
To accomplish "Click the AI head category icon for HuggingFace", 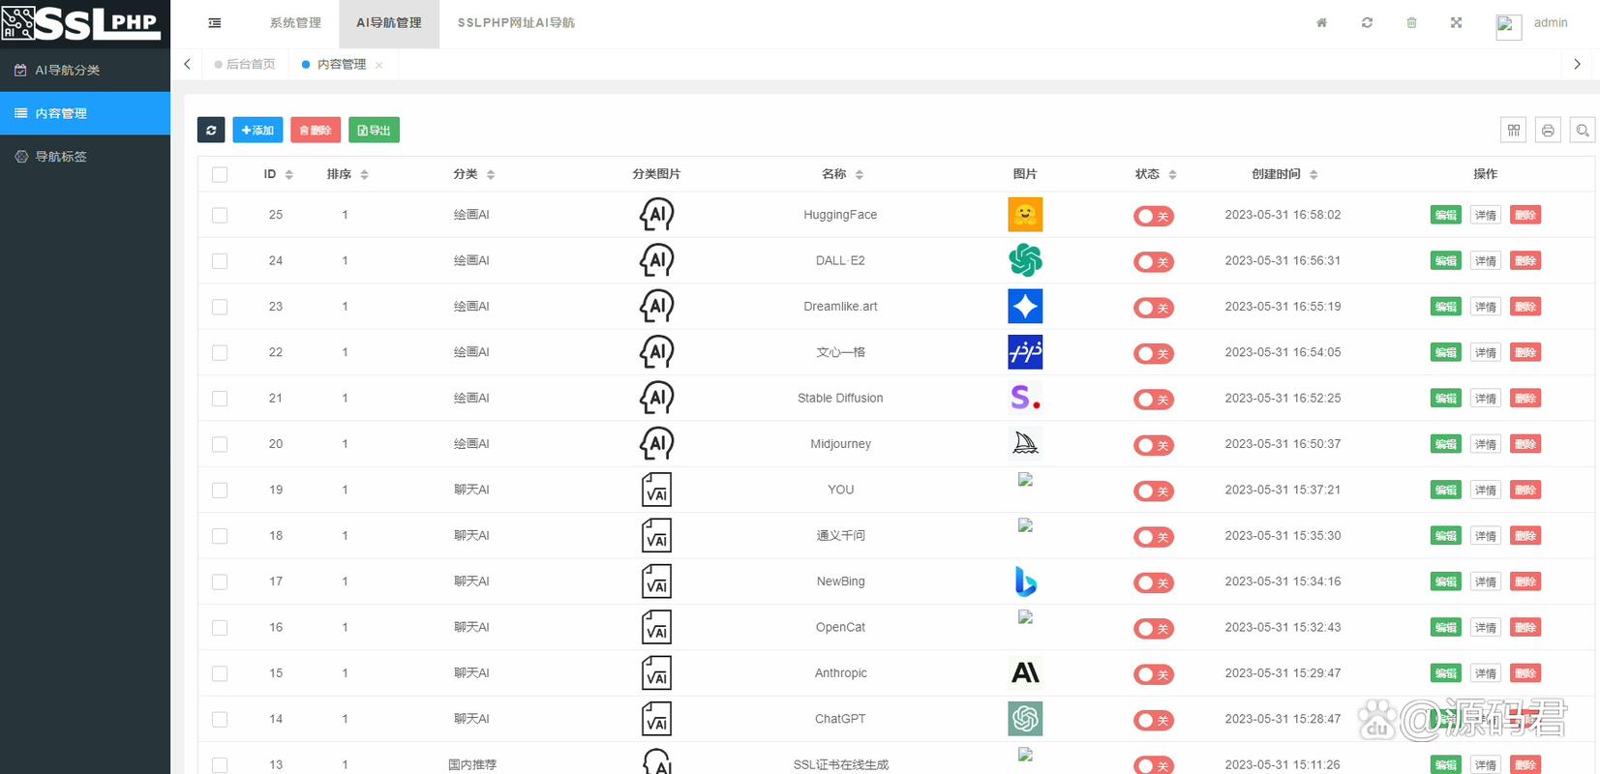I will pyautogui.click(x=656, y=214).
